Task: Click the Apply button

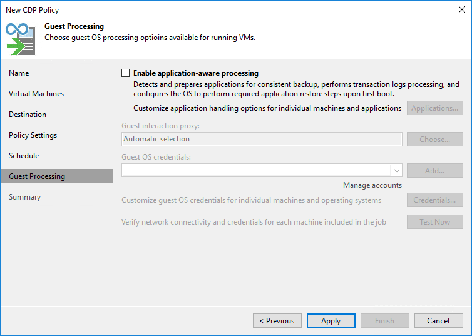Action: click(x=331, y=321)
